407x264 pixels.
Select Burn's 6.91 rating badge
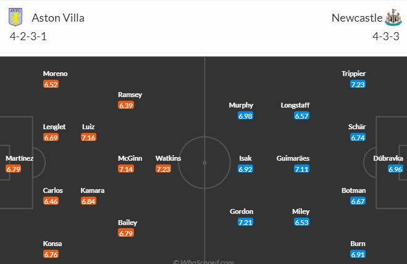tap(358, 254)
